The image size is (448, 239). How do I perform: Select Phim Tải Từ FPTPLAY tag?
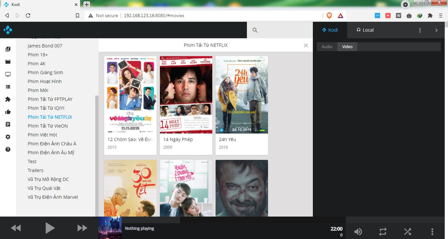pos(50,99)
